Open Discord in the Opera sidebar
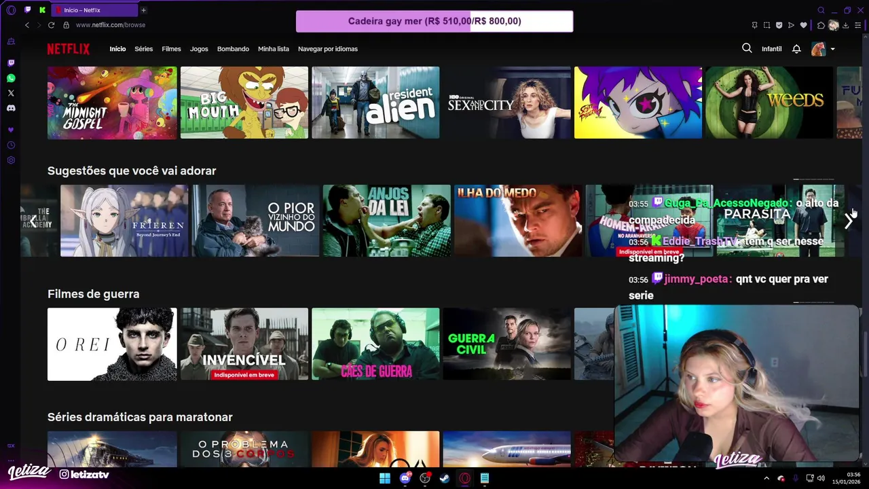The image size is (869, 489). tap(11, 108)
